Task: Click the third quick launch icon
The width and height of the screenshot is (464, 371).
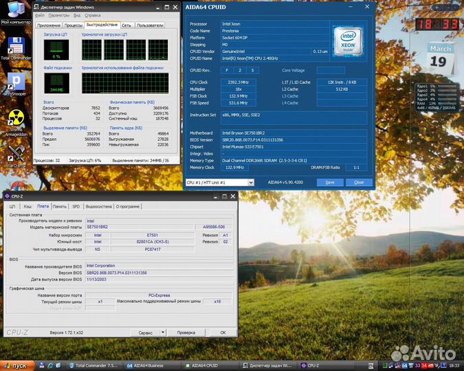Action: (58, 366)
